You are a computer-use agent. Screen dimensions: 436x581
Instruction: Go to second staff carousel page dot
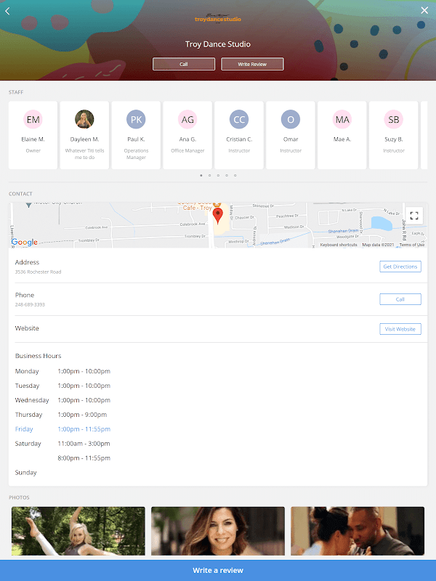[x=209, y=175]
